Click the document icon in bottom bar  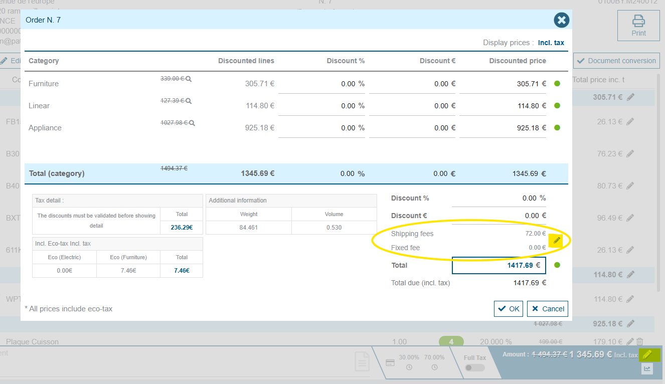362,362
